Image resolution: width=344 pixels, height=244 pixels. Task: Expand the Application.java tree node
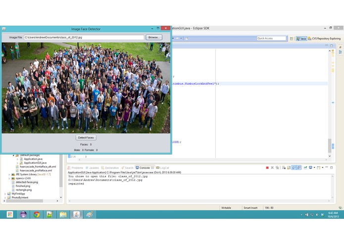click(17, 159)
